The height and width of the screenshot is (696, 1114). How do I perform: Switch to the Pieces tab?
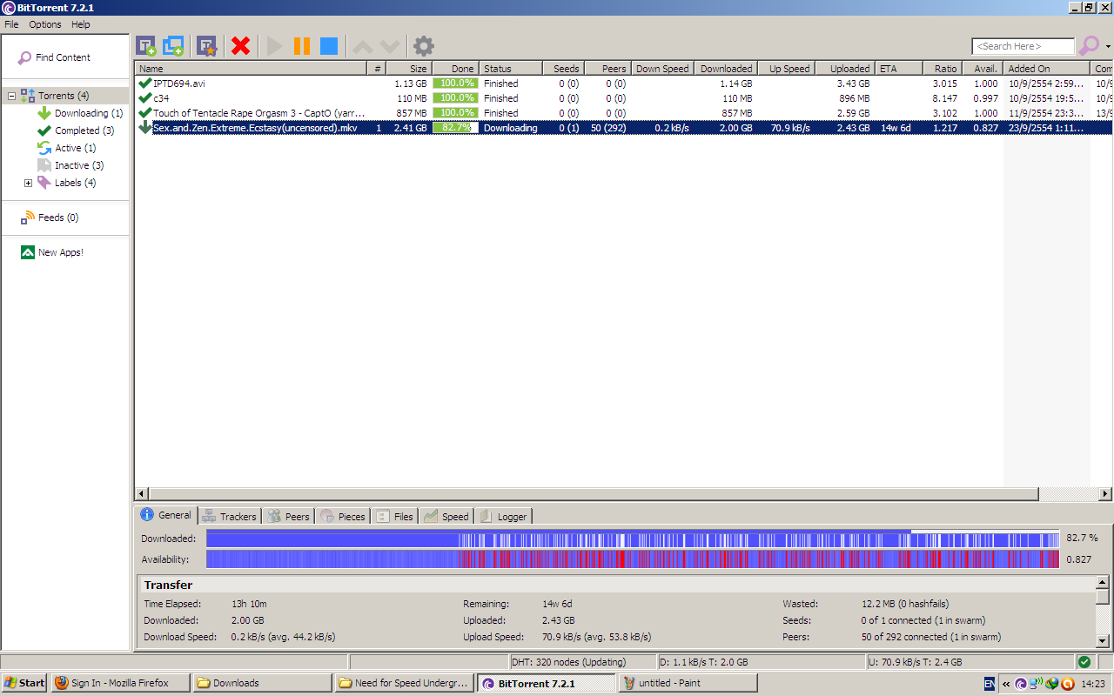[x=343, y=516]
